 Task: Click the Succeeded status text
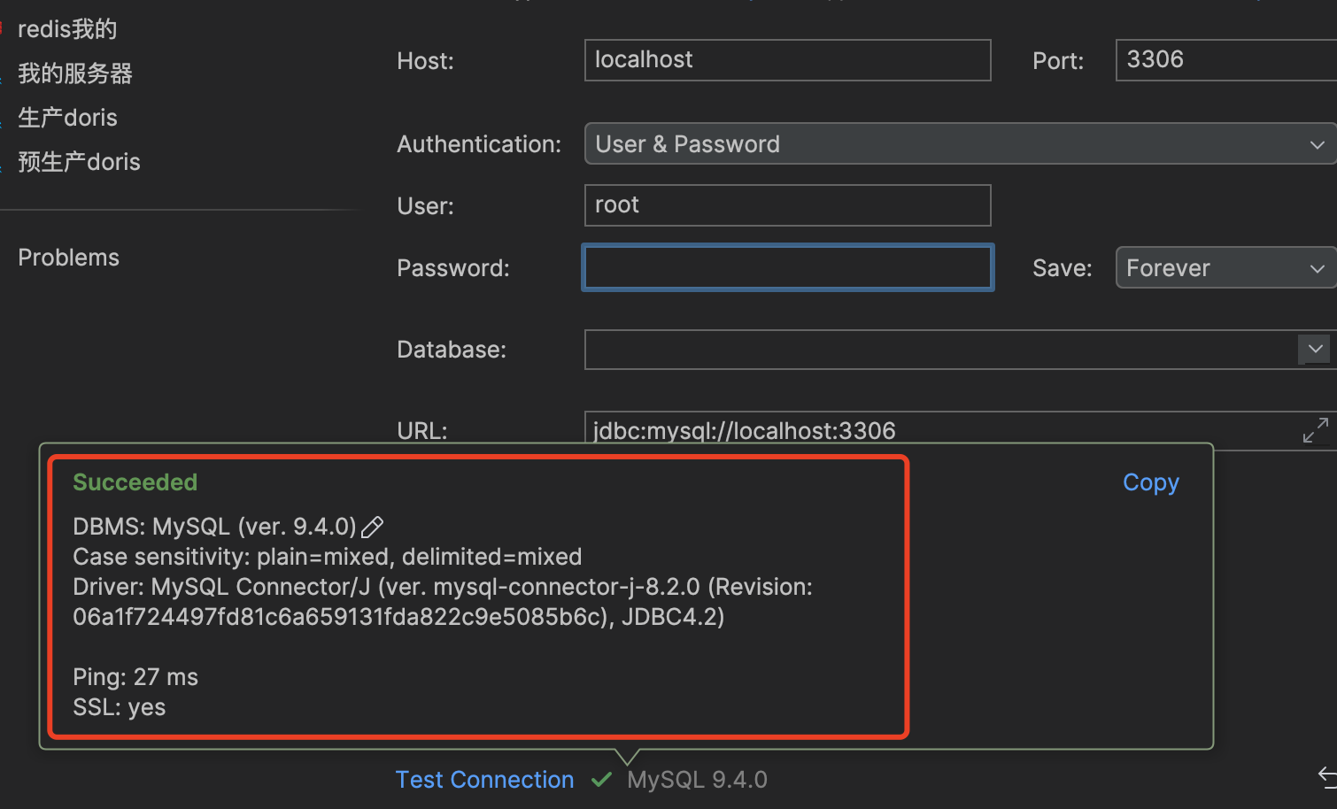pos(135,482)
